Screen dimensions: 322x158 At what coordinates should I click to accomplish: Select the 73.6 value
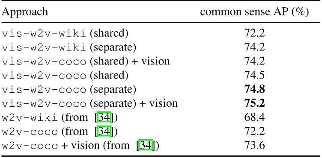[254, 145]
